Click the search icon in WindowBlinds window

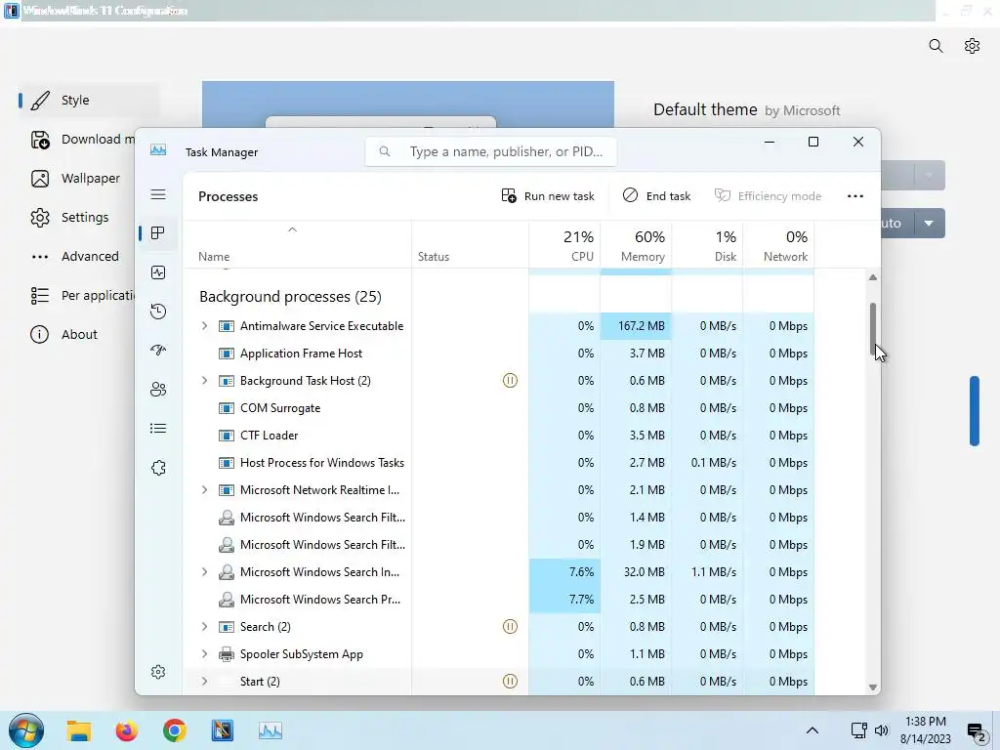coord(936,46)
